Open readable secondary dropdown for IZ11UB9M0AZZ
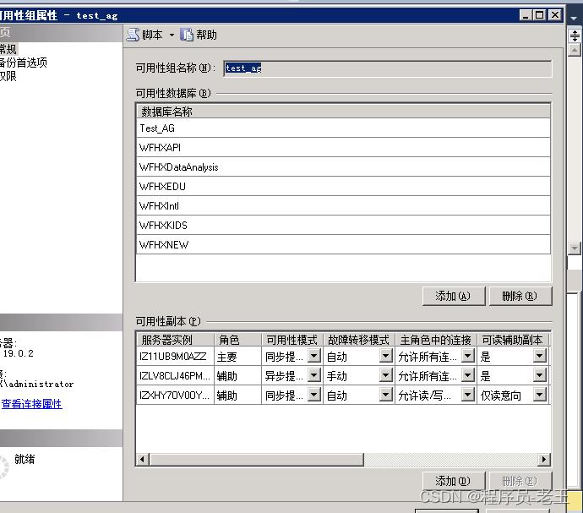The width and height of the screenshot is (583, 513). click(540, 357)
